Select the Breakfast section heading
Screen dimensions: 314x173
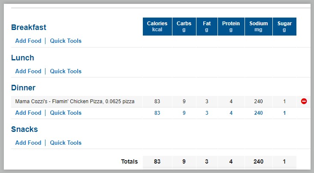[x=29, y=27]
